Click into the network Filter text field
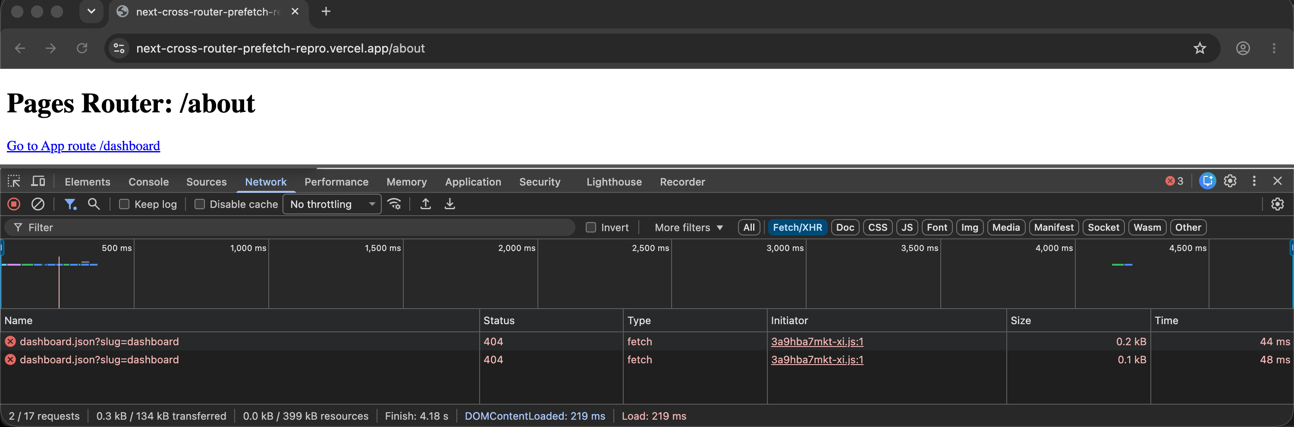Screen dimensions: 1294x427 pos(290,228)
